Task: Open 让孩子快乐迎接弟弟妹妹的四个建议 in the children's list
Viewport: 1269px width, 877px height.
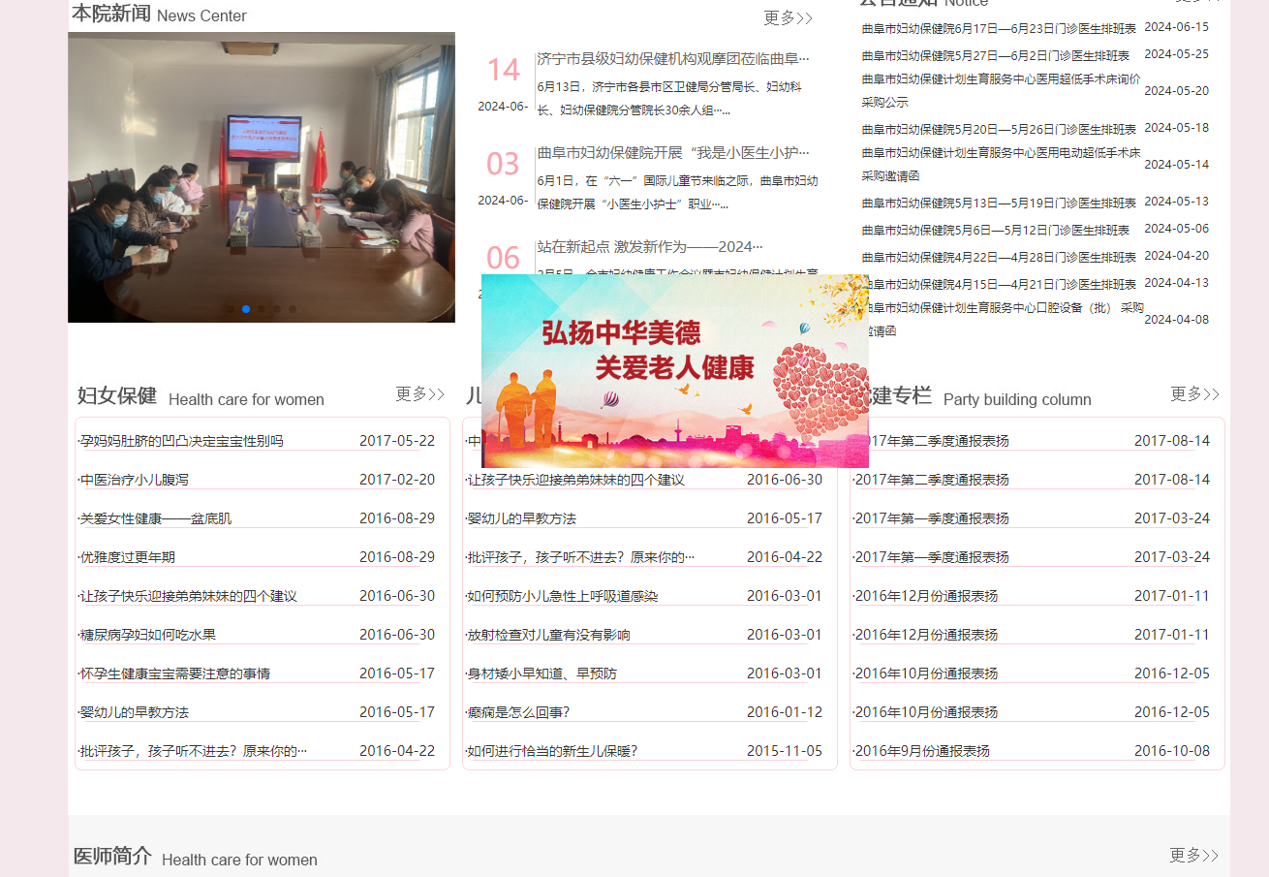Action: [x=575, y=480]
